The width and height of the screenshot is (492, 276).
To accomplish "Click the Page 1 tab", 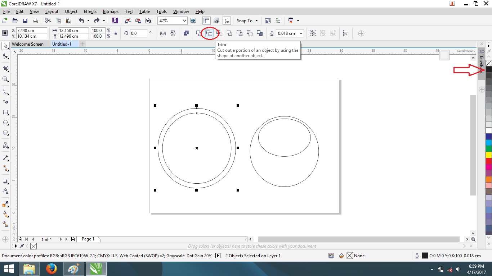I will click(x=88, y=239).
